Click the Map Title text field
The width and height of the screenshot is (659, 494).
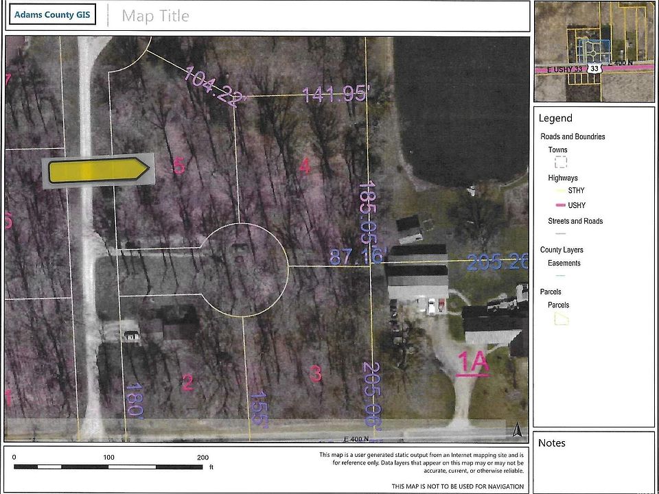pos(155,16)
